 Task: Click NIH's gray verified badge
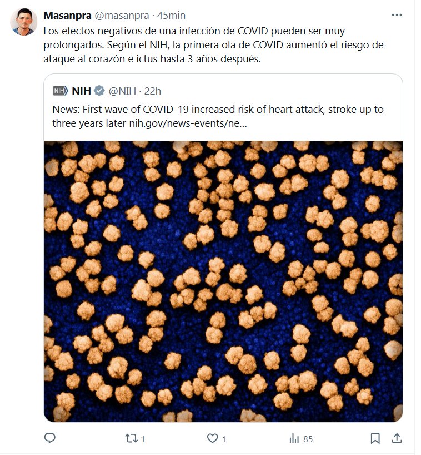coord(99,91)
